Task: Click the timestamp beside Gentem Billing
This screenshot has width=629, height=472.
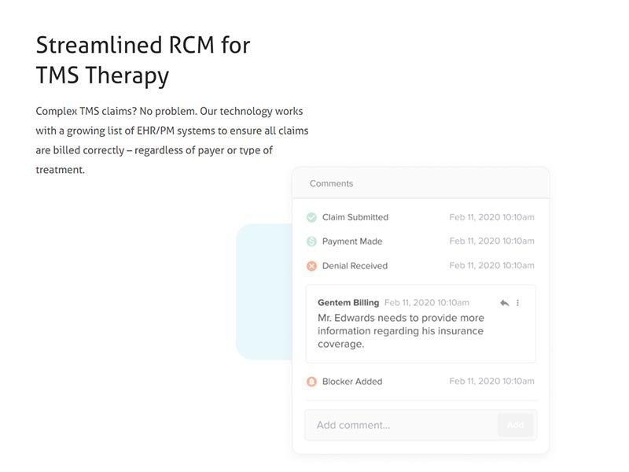Action: pos(426,302)
